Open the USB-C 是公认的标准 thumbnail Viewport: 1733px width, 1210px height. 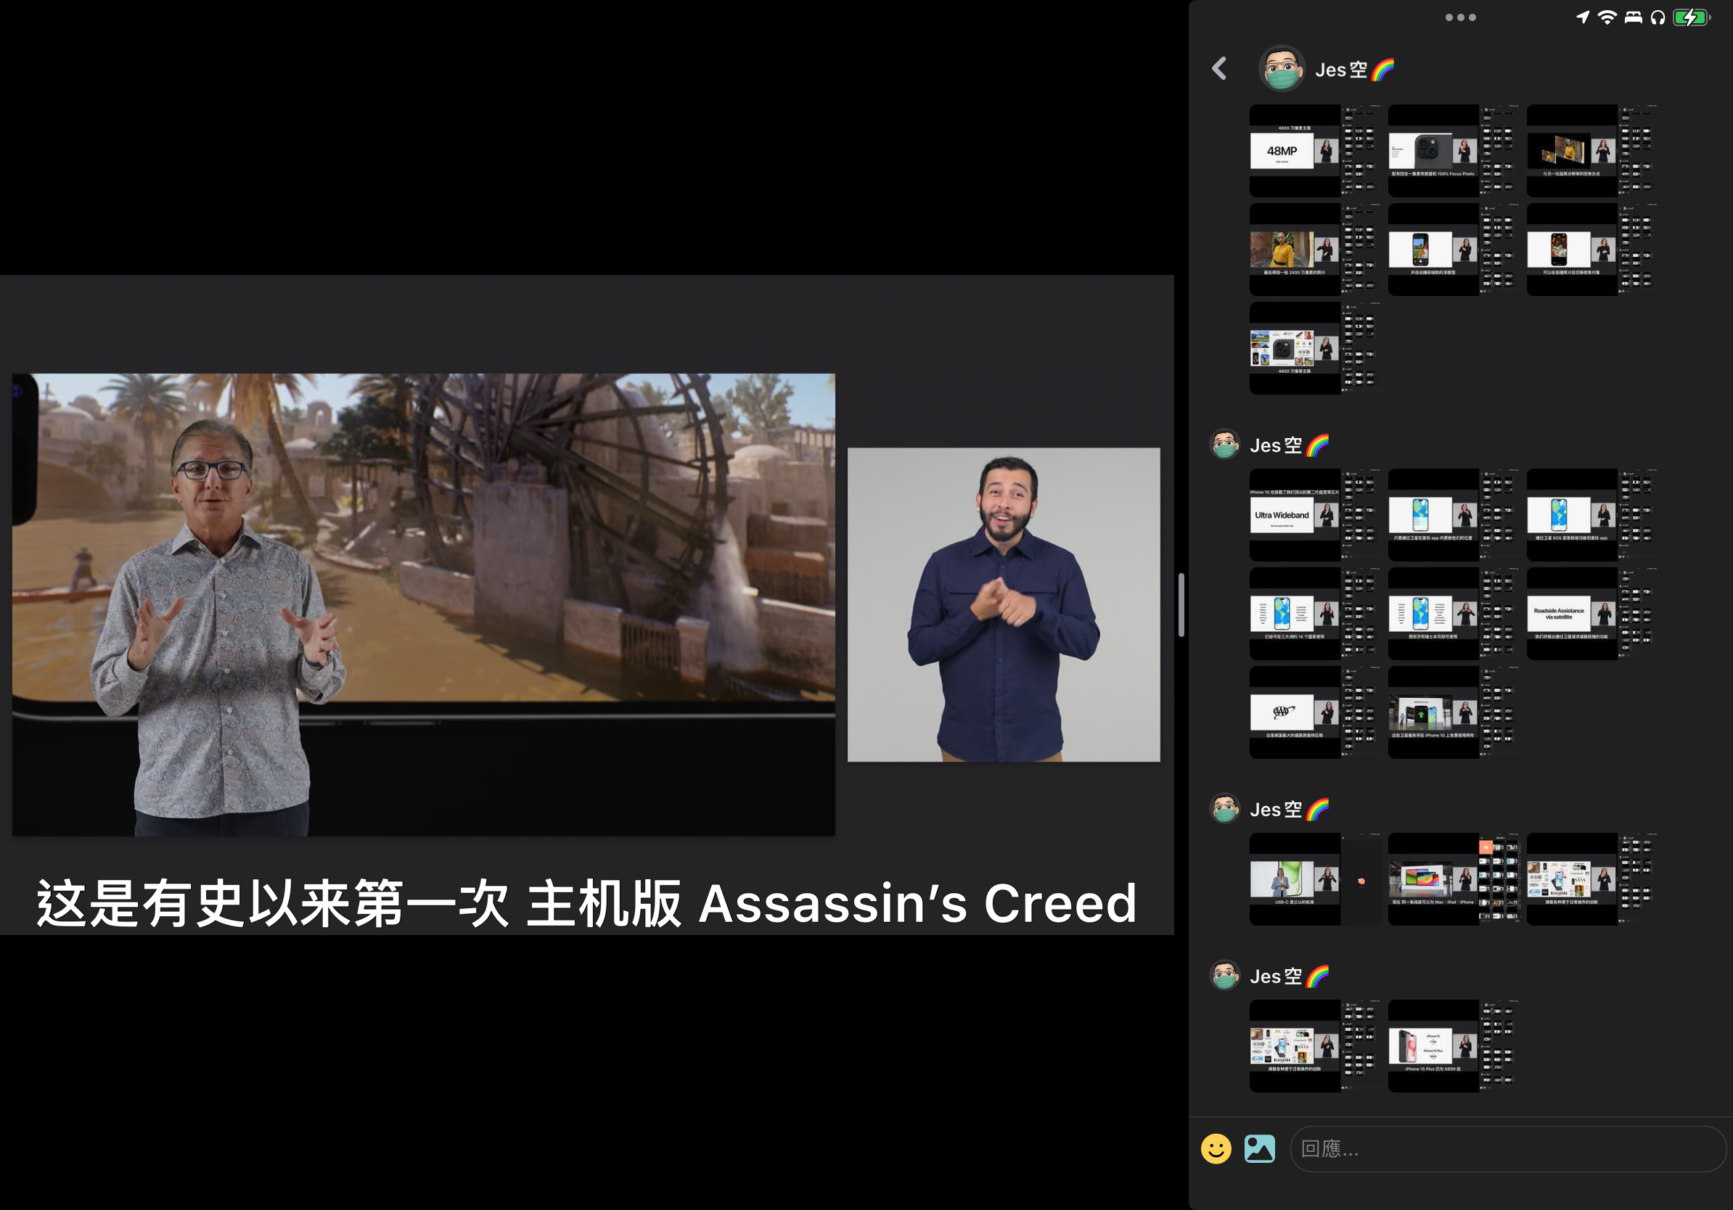(x=1315, y=880)
